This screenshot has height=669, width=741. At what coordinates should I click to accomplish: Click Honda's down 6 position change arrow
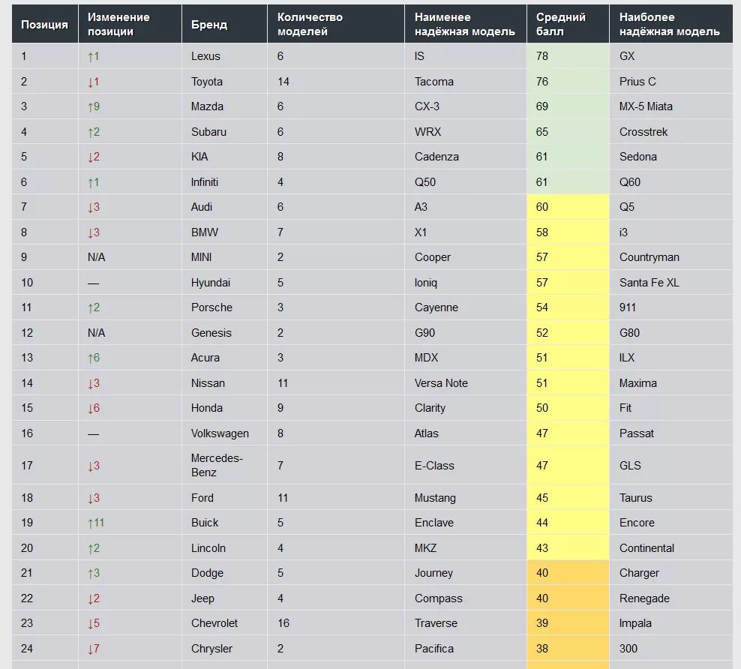[94, 408]
